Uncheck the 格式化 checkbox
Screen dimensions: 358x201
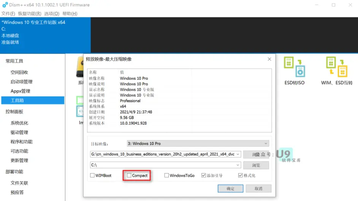[240, 175]
